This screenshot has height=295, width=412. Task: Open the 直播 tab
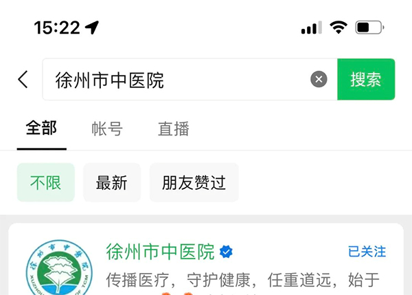click(174, 129)
